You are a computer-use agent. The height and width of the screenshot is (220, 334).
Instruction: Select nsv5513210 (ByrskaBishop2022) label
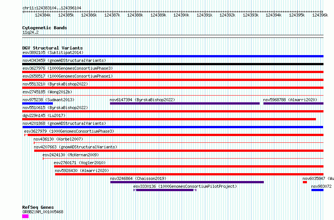(x=55, y=84)
